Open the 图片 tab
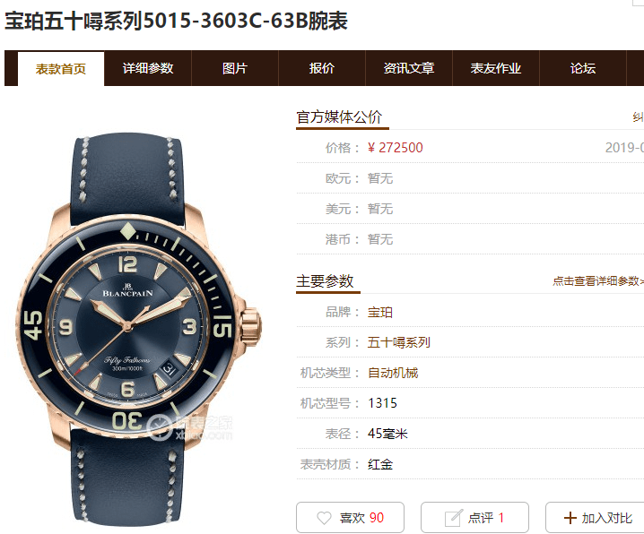Image resolution: width=644 pixels, height=534 pixels. (235, 68)
